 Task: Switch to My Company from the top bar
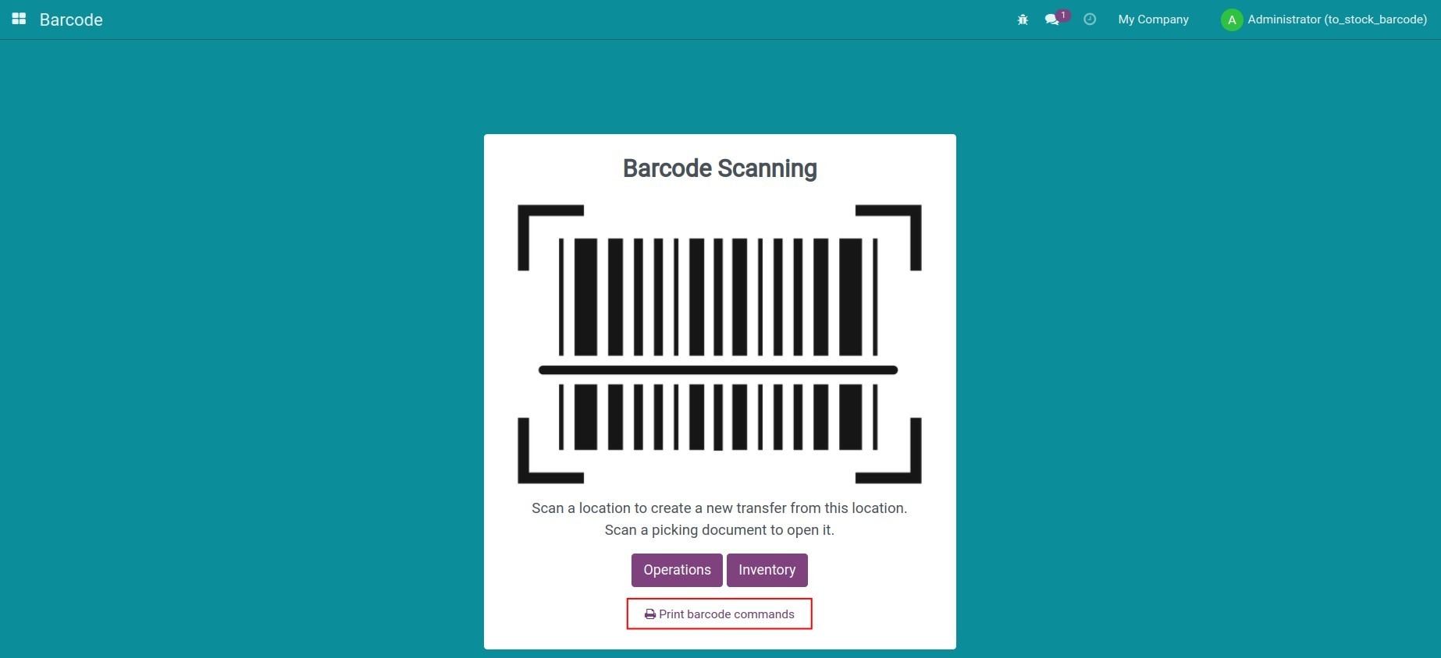(x=1153, y=19)
